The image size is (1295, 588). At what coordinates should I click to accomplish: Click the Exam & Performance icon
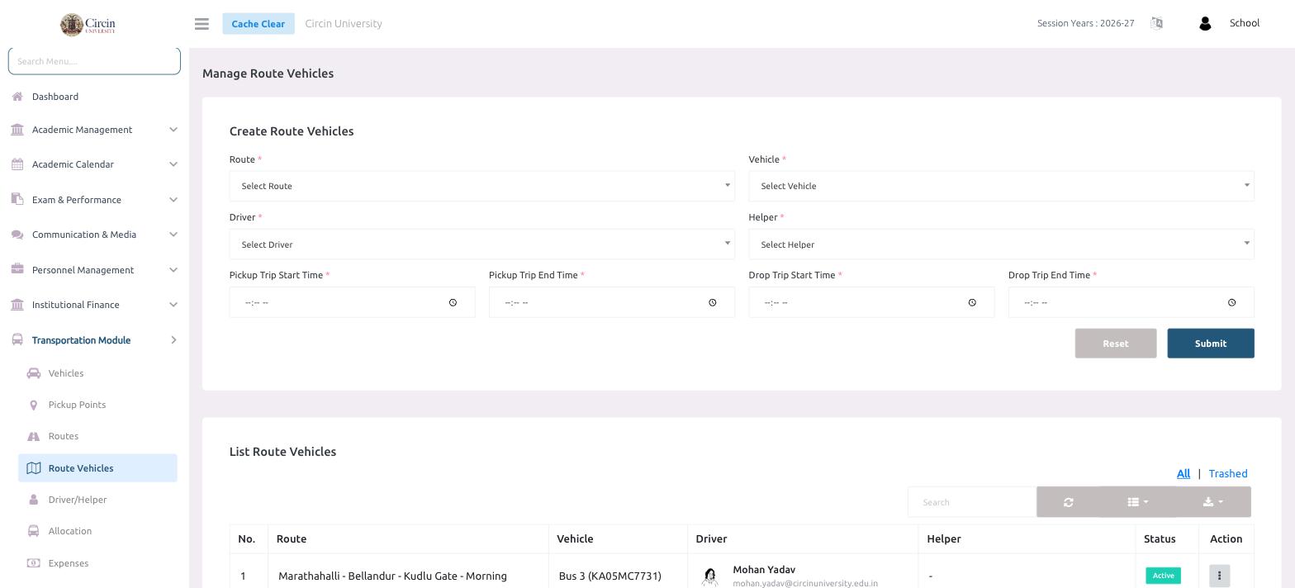point(17,199)
